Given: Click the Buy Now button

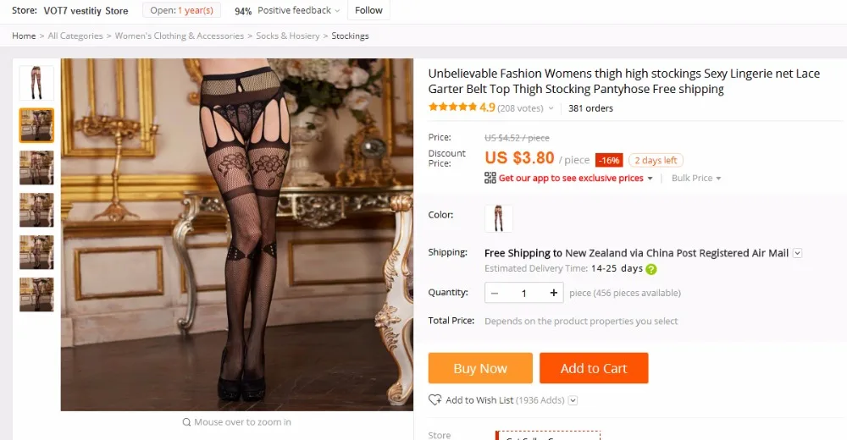Looking at the screenshot, I should point(480,368).
